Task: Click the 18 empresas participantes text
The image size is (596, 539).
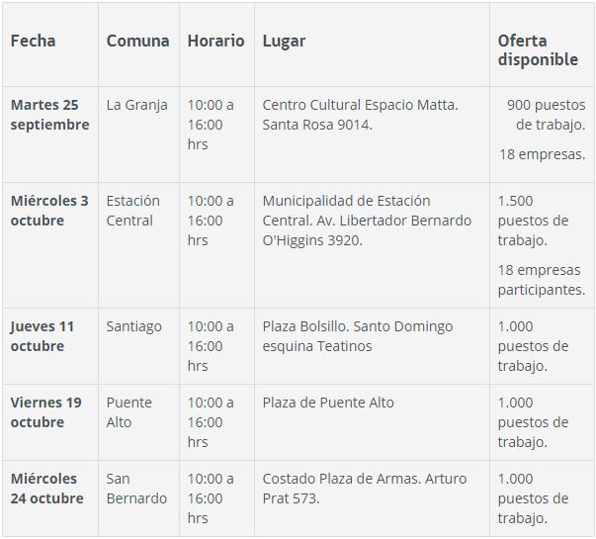Action: tap(542, 280)
